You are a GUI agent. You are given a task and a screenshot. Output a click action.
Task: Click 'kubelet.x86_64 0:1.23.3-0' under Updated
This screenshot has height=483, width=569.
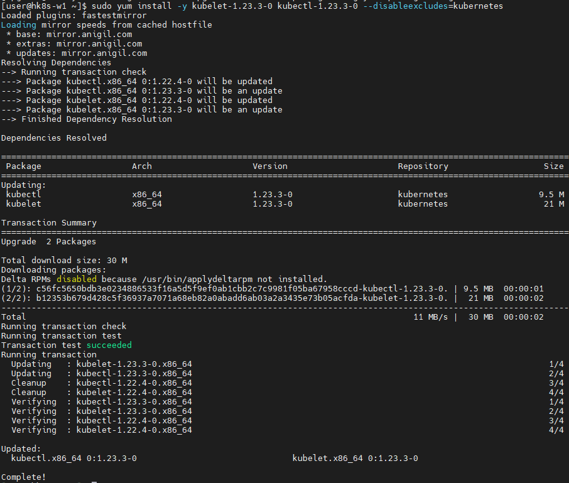tap(355, 459)
